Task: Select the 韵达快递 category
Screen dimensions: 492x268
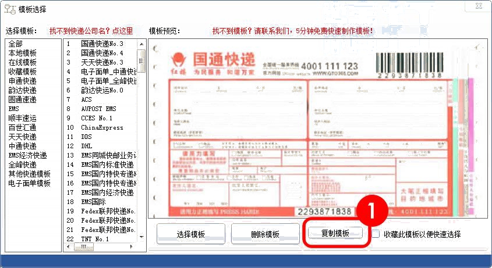Action: click(x=23, y=90)
